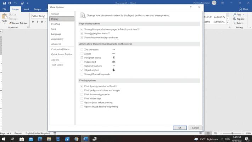Click the Cancel button in Word Options
The width and height of the screenshot is (252, 142).
tap(195, 128)
